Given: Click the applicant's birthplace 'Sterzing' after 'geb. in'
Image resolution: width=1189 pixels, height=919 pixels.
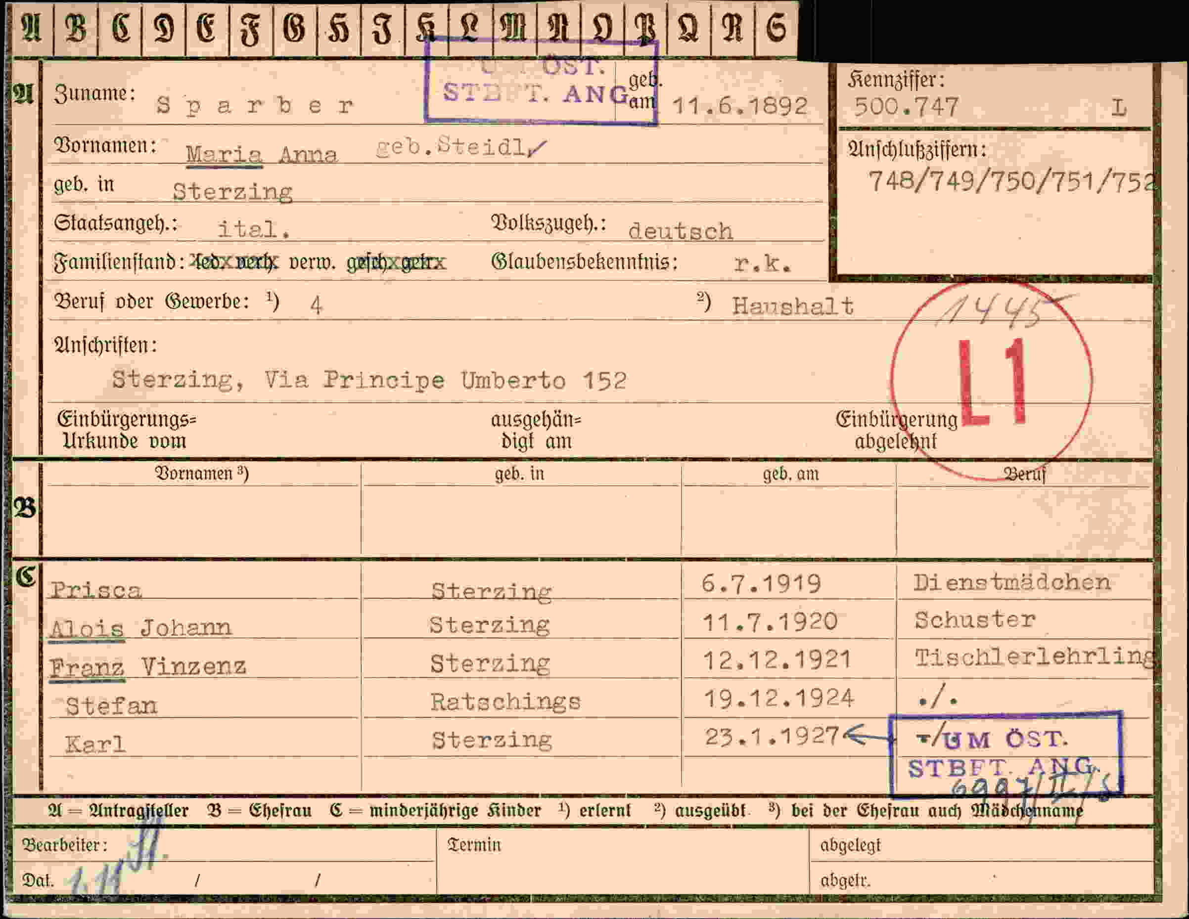Looking at the screenshot, I should point(232,192).
